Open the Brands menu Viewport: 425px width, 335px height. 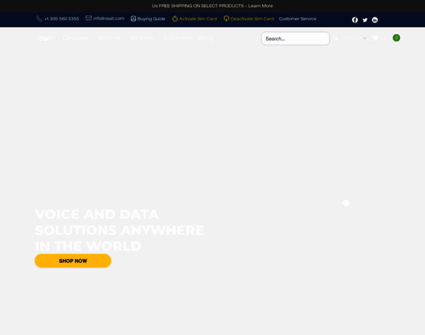tap(142, 38)
